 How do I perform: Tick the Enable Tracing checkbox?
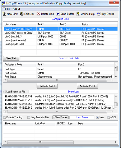[4, 117]
